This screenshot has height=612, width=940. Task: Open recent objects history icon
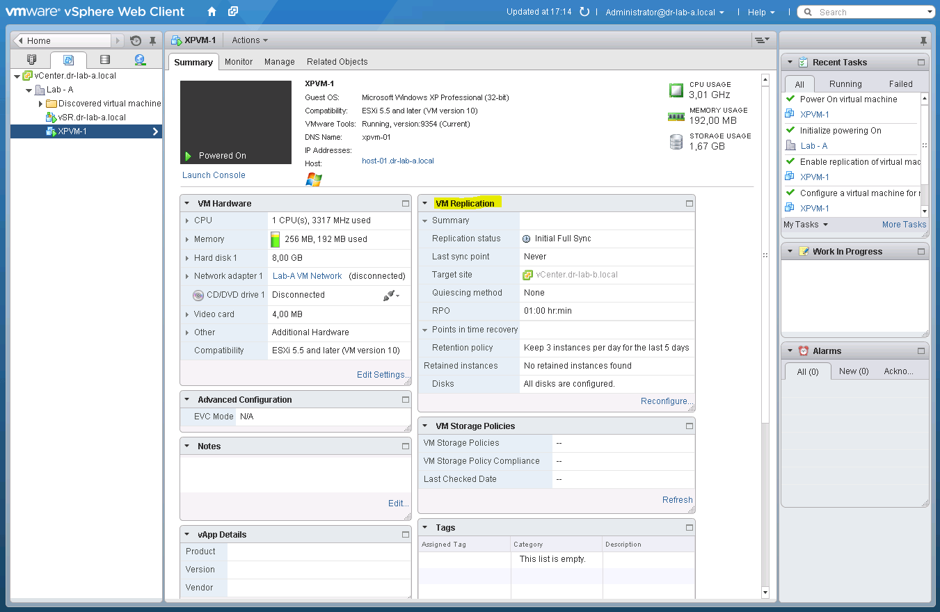point(136,40)
